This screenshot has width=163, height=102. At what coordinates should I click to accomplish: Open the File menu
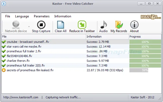[8, 16]
